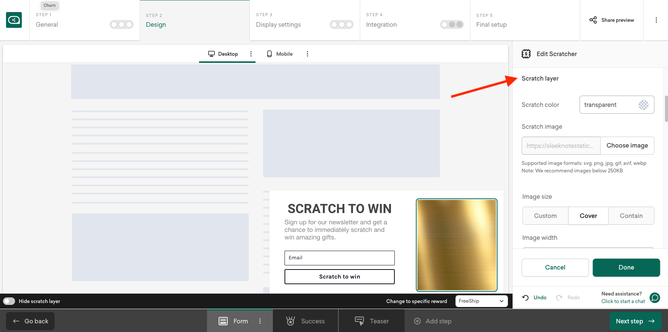
Task: Open the transparent scratch color swatch
Action: [644, 105]
